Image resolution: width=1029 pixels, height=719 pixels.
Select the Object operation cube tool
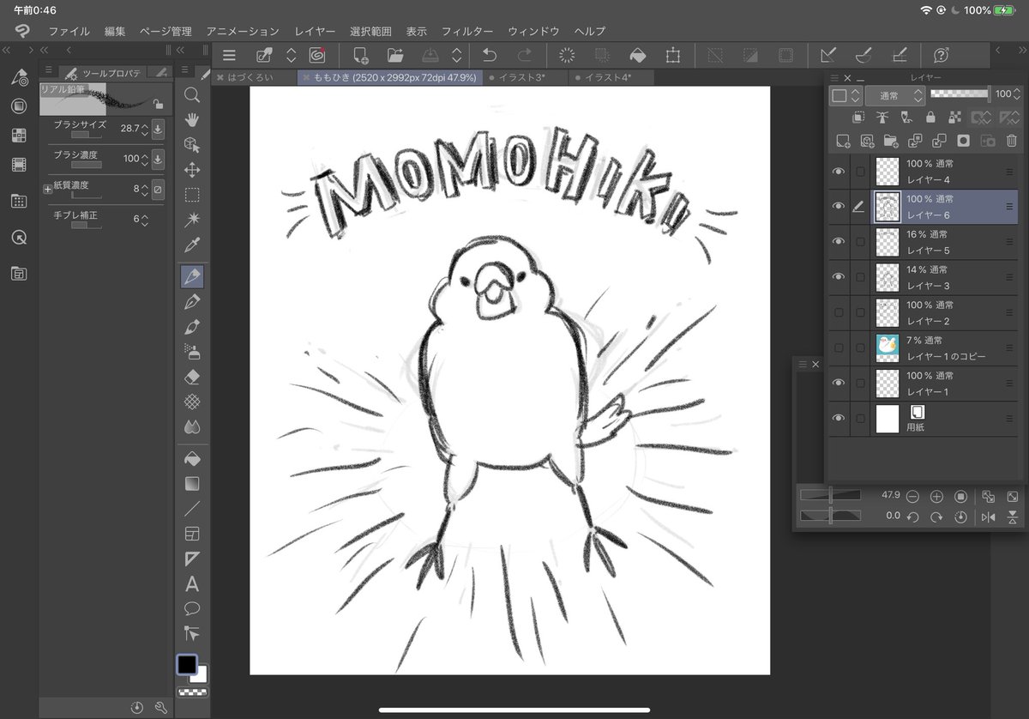coord(192,144)
